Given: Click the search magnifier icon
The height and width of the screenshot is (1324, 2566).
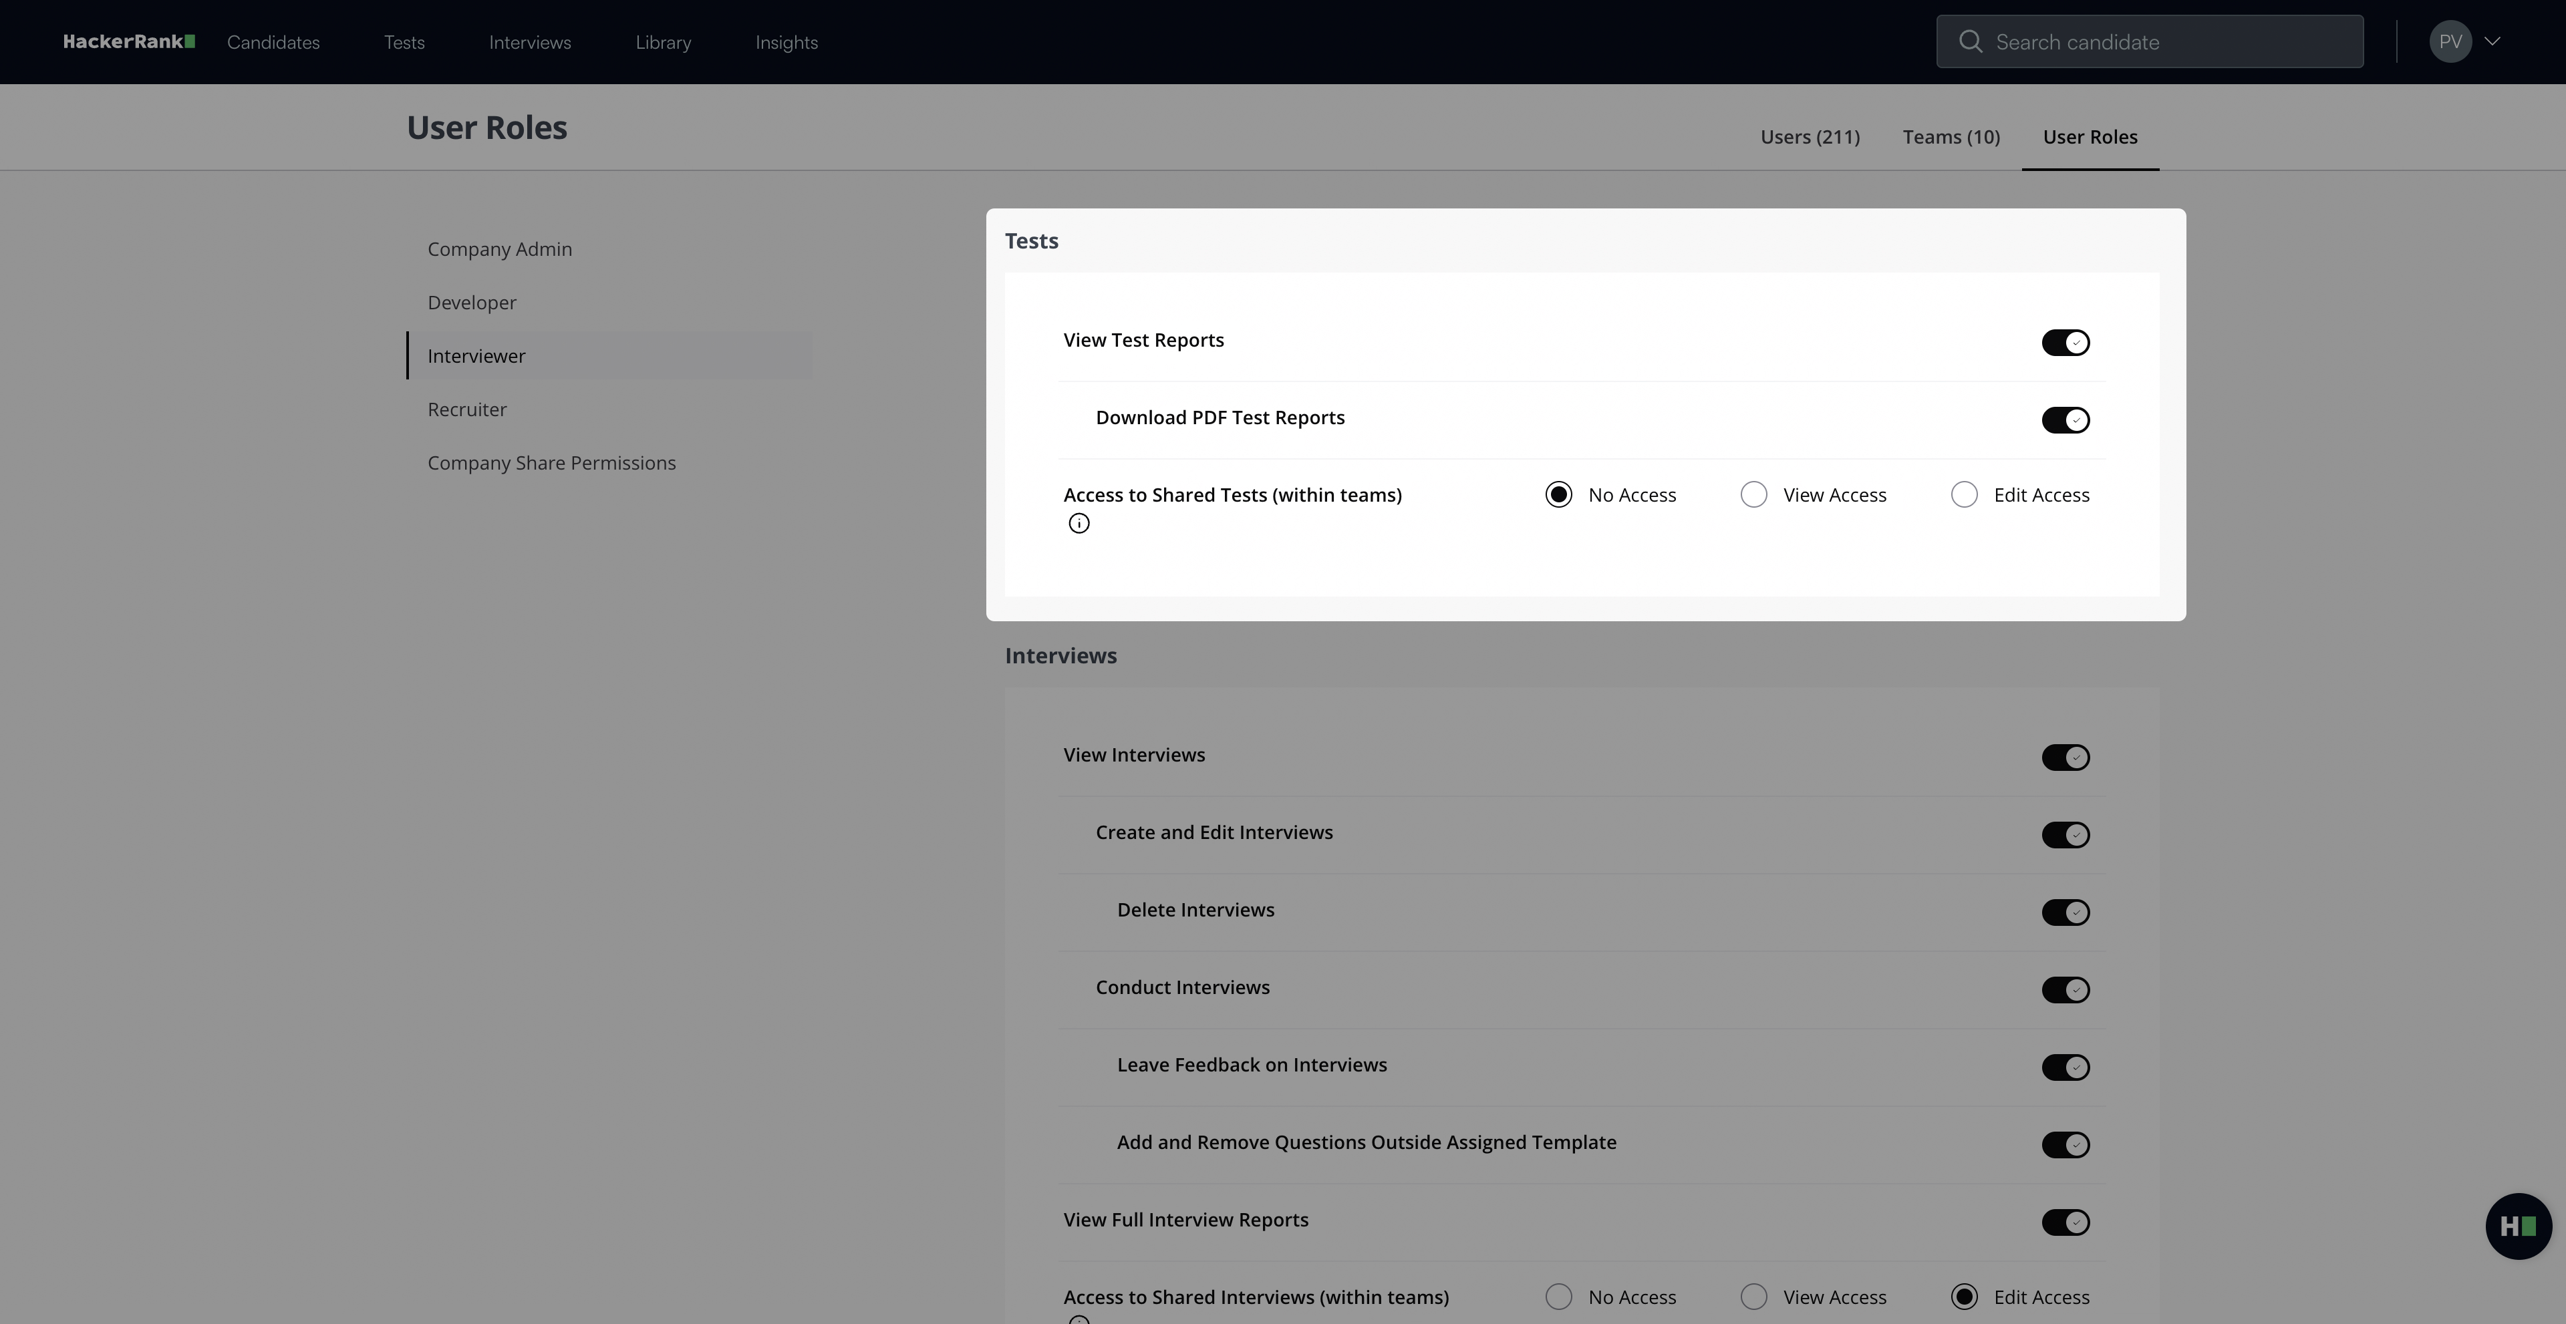Looking at the screenshot, I should (x=1969, y=42).
